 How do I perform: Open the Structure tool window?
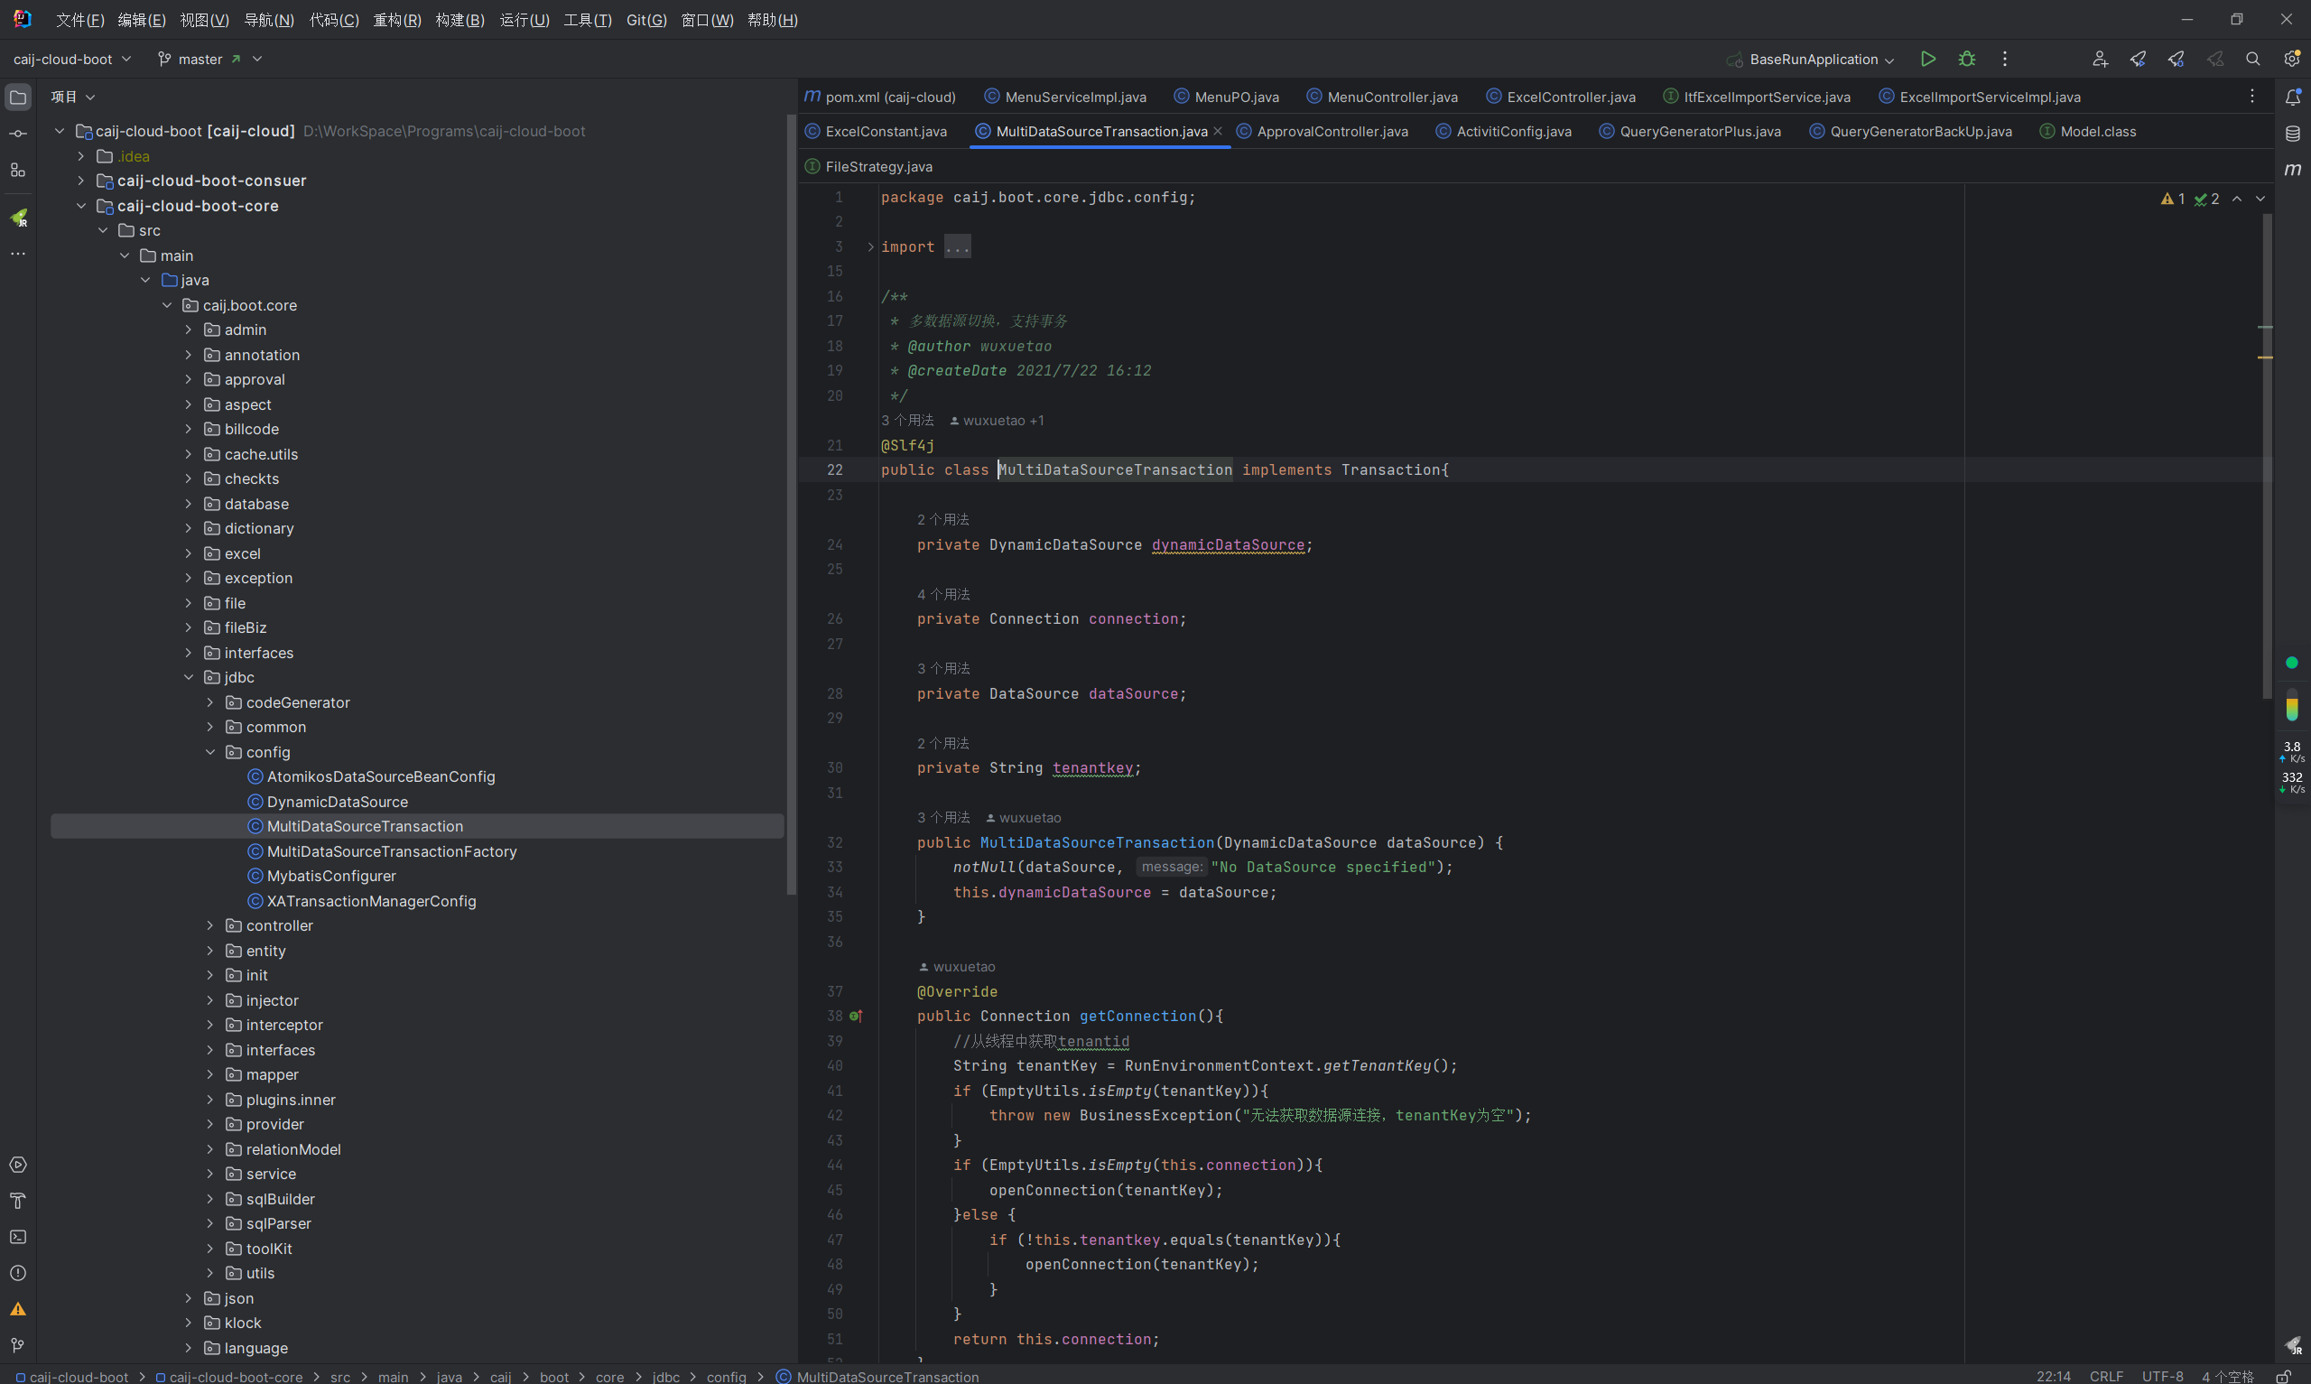18,170
